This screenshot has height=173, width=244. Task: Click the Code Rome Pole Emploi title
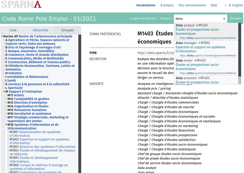(49, 19)
